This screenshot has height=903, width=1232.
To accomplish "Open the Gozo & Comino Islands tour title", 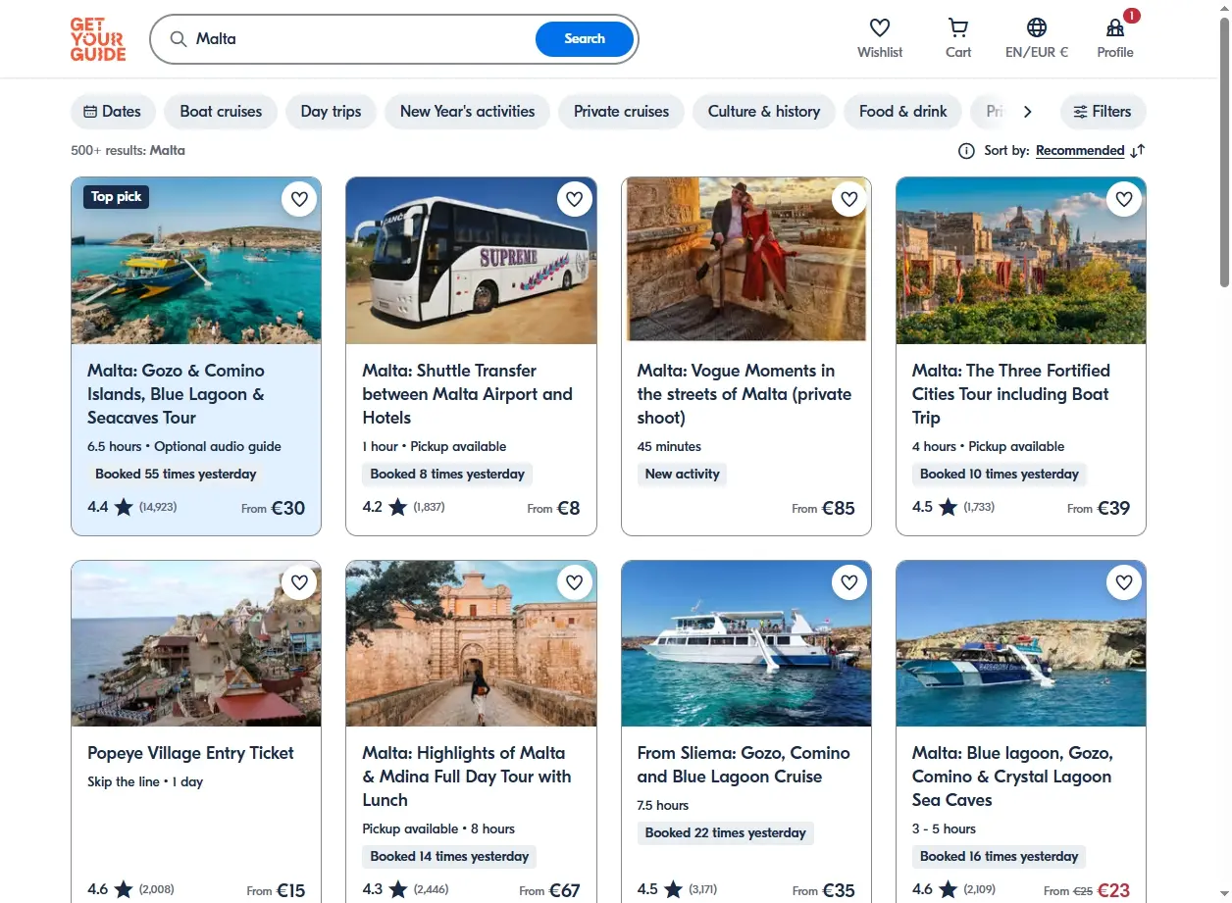I will click(x=177, y=394).
